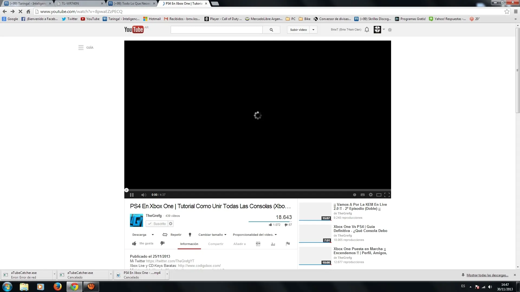Open the twitter.com/TheGrefgYT link
This screenshot has width=520, height=292.
tap(170, 261)
